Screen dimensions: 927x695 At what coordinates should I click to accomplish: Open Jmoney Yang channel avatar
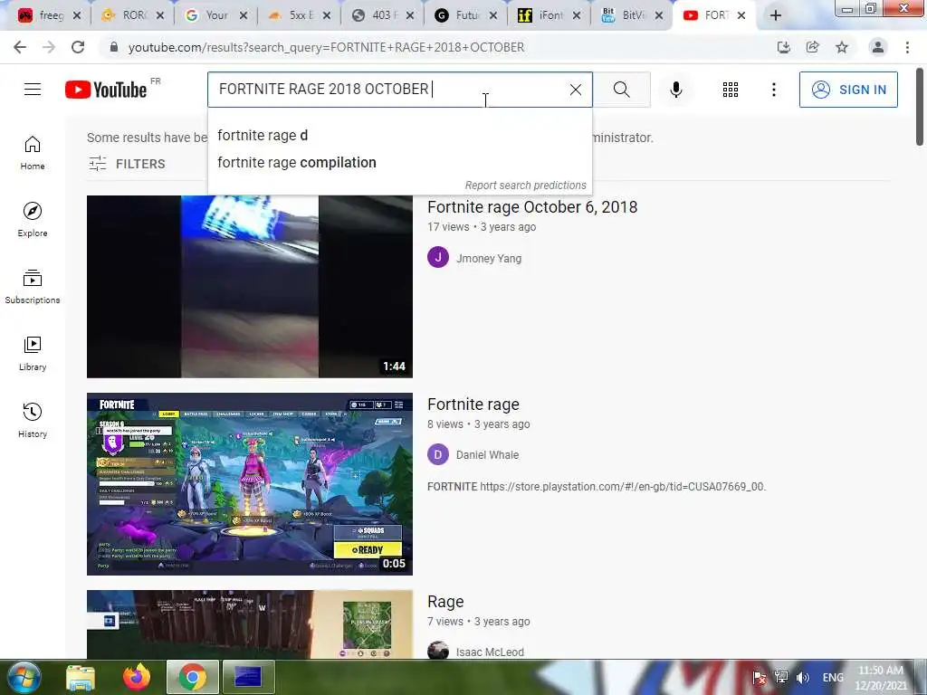[x=438, y=258]
